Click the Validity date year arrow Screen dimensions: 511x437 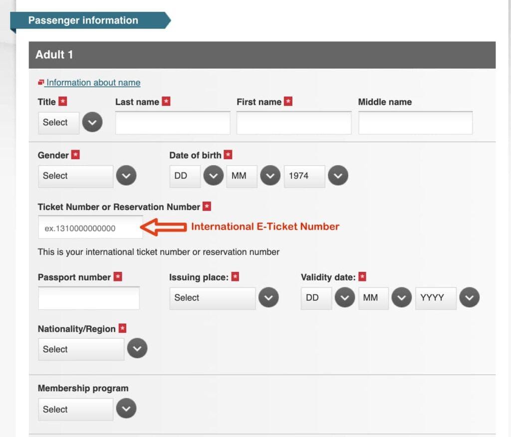point(469,297)
